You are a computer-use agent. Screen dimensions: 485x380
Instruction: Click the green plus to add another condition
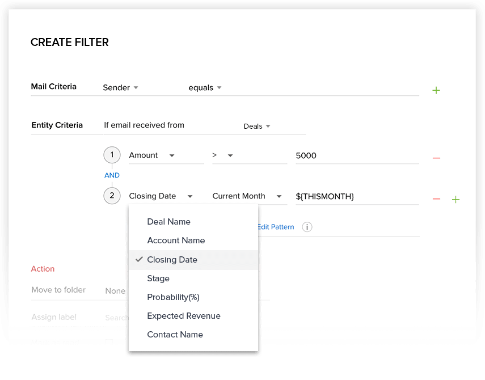pyautogui.click(x=456, y=199)
